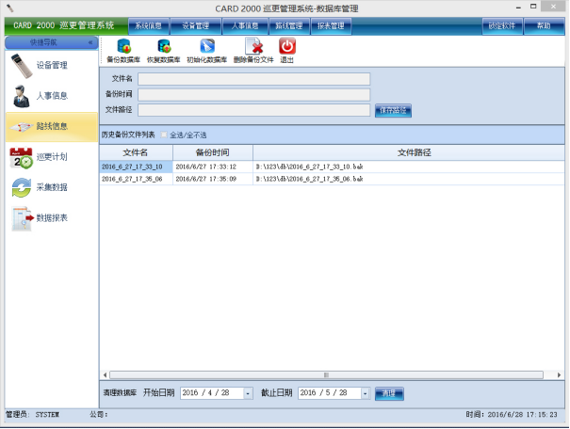Open the 开始日期 date dropdown arrow
This screenshot has height=429, width=570.
point(248,393)
